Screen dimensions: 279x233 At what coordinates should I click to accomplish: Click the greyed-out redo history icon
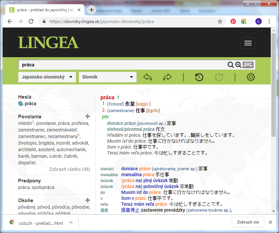click(x=219, y=77)
